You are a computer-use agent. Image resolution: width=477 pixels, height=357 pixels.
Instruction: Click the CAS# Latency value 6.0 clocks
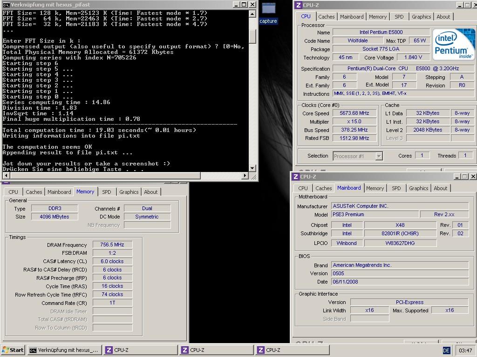tap(112, 261)
